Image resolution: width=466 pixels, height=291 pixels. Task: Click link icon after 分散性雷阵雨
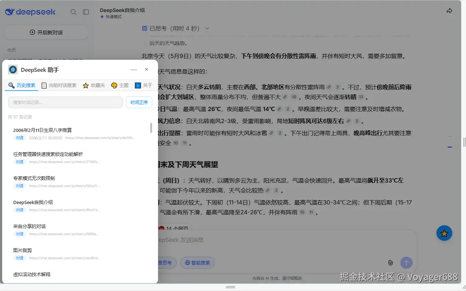(329, 87)
